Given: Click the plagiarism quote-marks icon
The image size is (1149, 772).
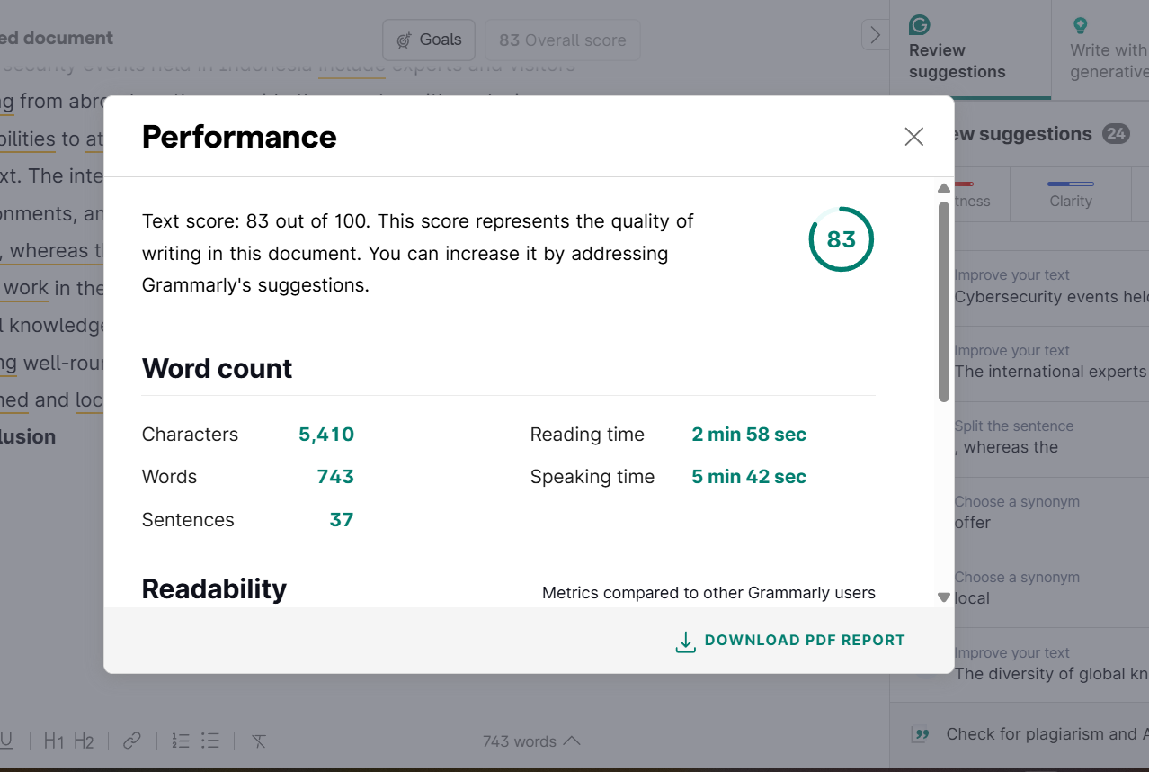Looking at the screenshot, I should click(921, 734).
